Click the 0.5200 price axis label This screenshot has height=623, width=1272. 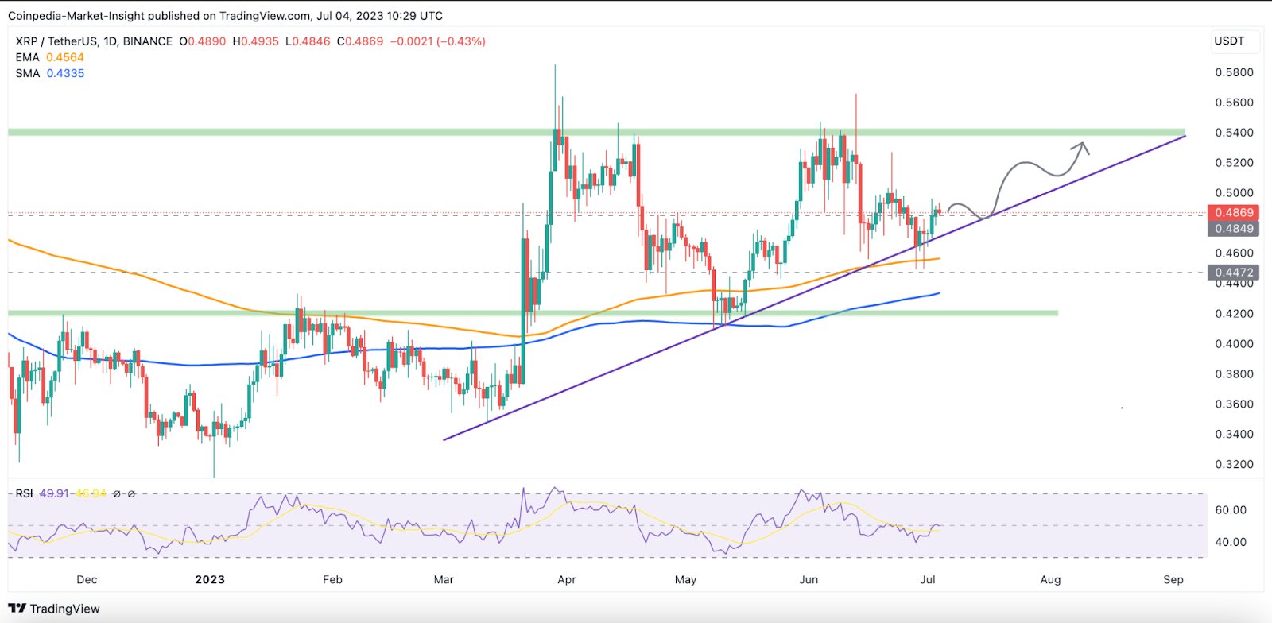point(1234,163)
